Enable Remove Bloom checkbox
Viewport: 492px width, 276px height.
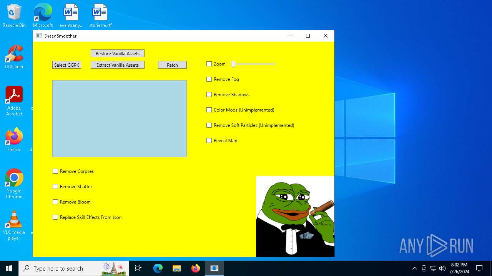tap(55, 202)
